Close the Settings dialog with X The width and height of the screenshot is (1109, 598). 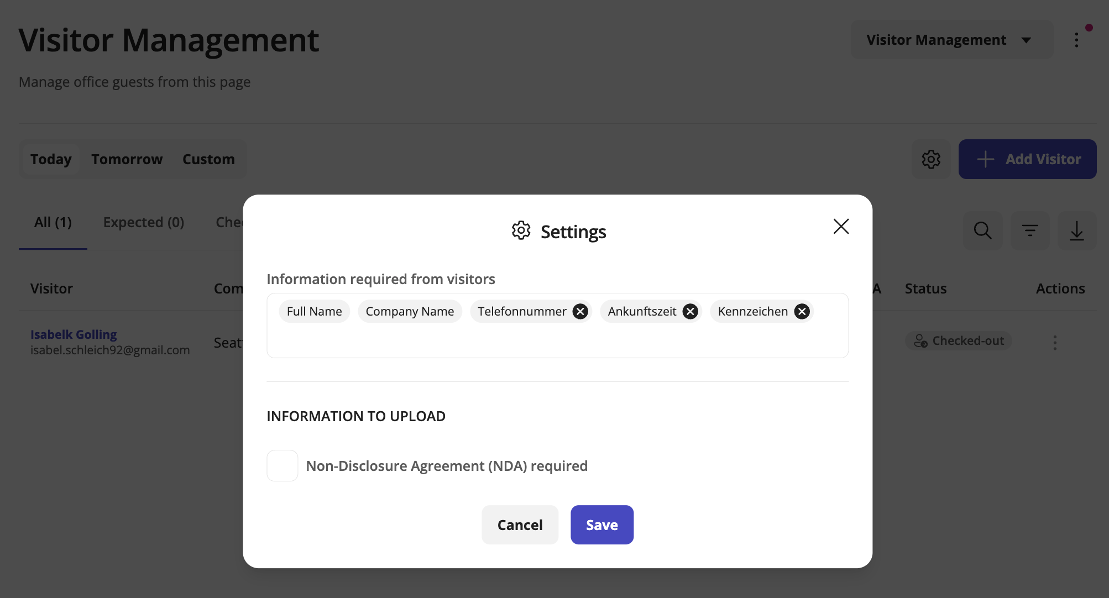pos(841,226)
